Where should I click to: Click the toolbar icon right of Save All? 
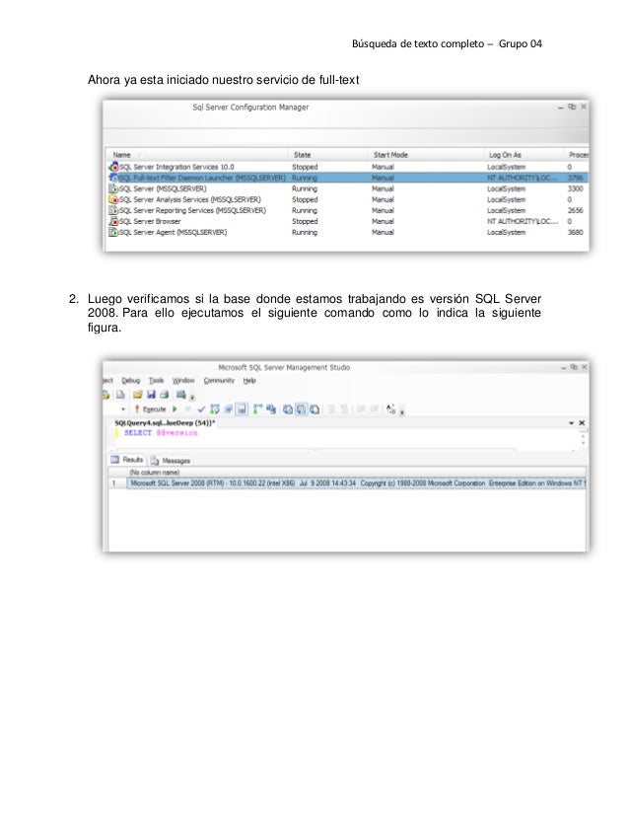pyautogui.click(x=180, y=394)
